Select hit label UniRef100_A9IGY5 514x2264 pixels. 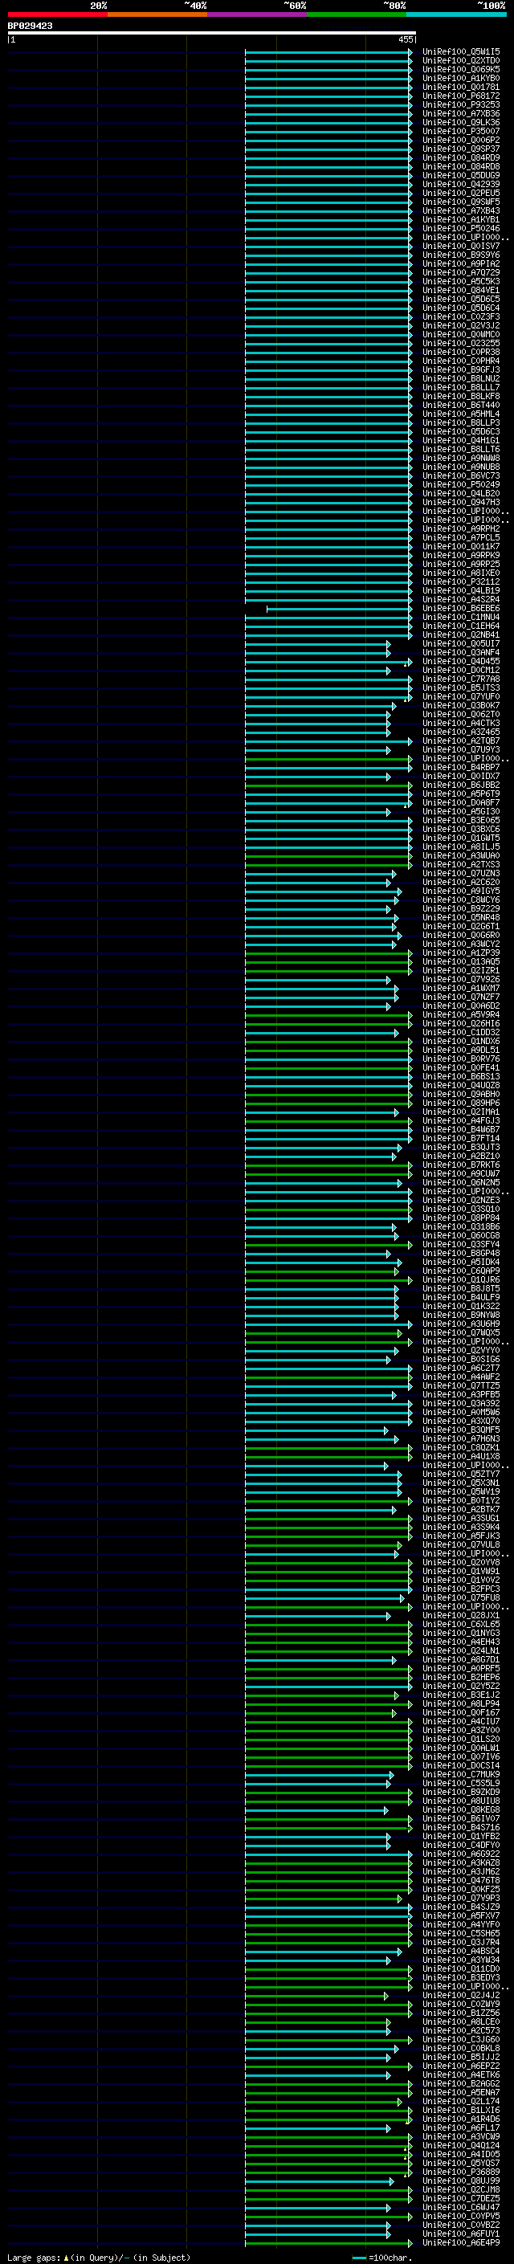[x=461, y=891]
